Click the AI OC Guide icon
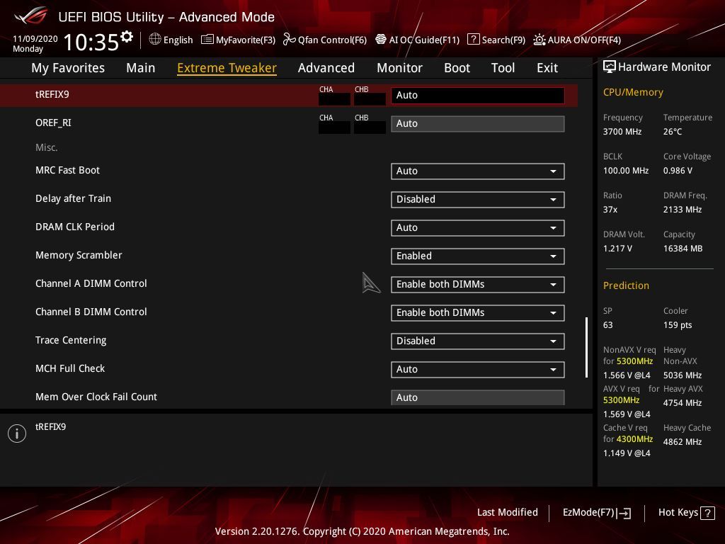Viewport: 725px width, 544px height. (380, 40)
